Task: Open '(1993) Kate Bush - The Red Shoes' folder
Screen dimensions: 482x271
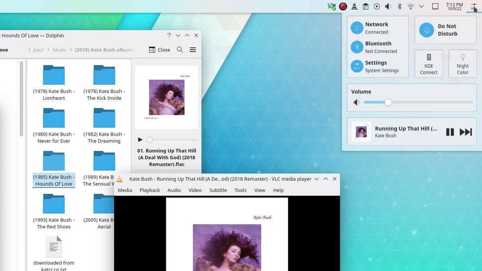Action: pos(54,212)
